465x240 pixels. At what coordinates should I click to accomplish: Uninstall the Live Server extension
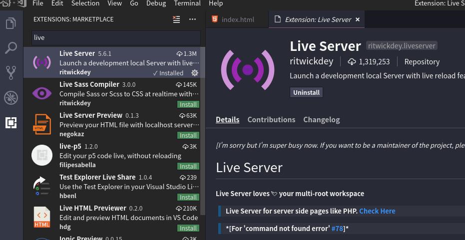(306, 92)
